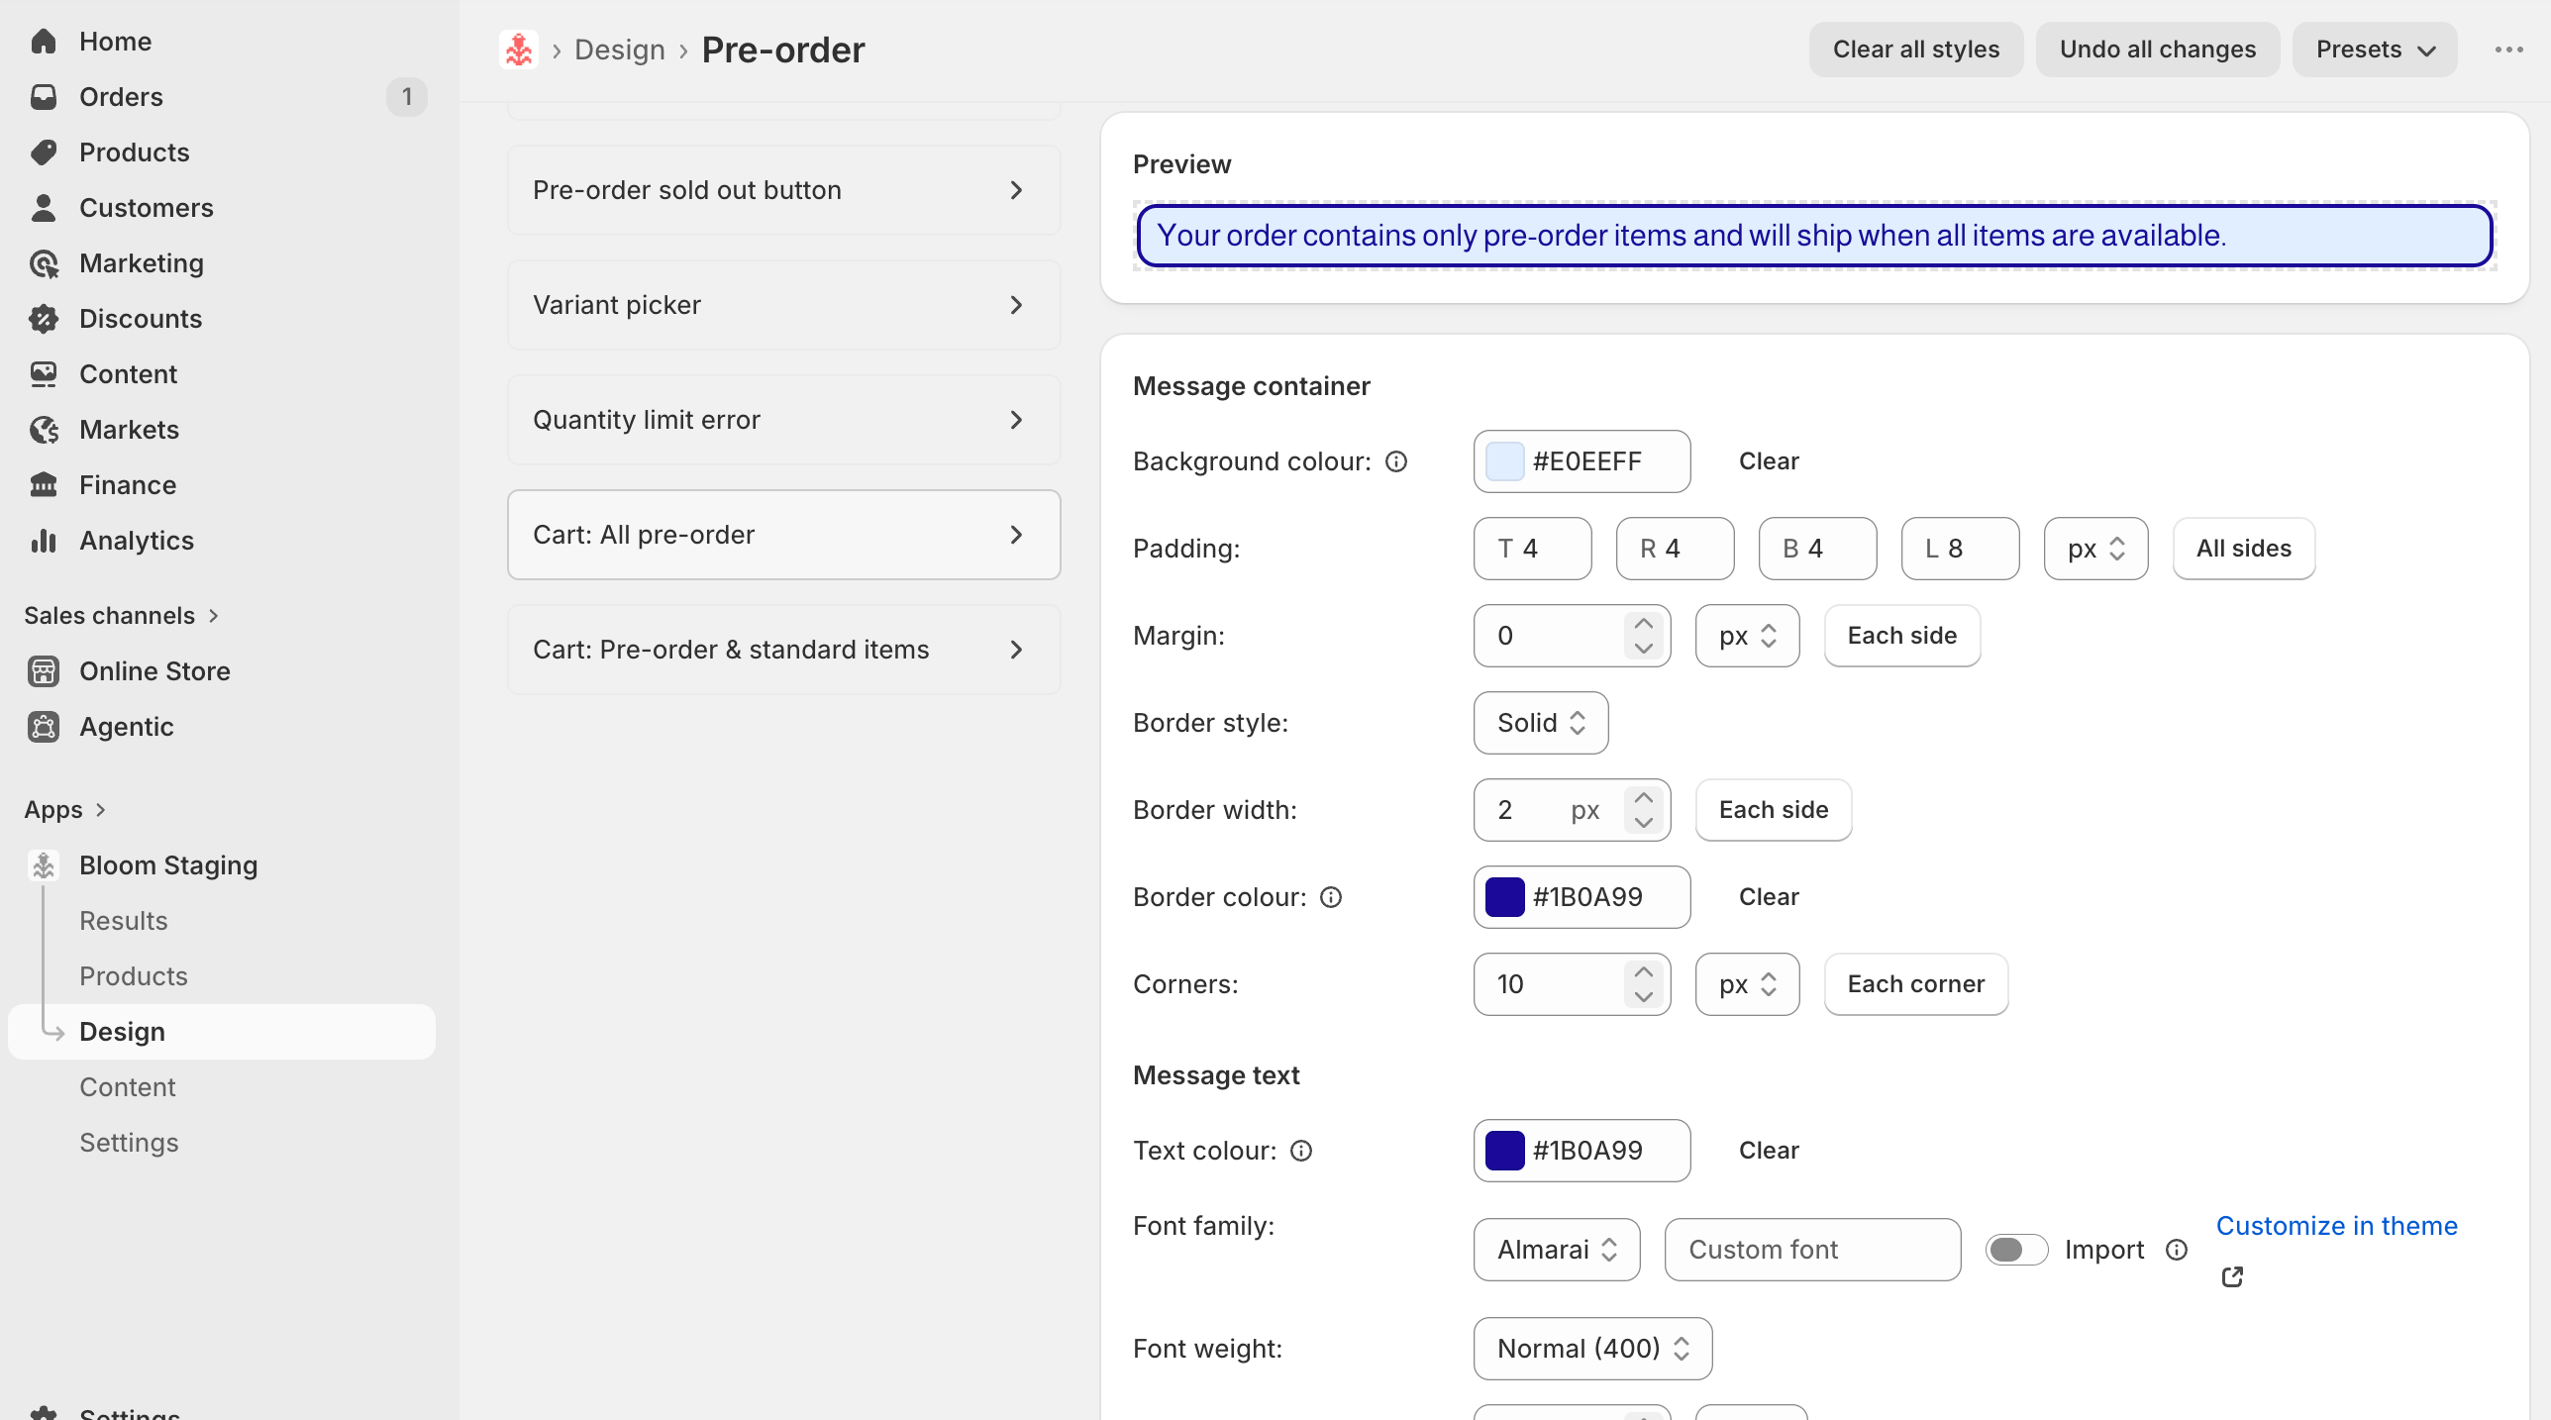
Task: Click the Analytics bar chart icon
Action: [44, 541]
